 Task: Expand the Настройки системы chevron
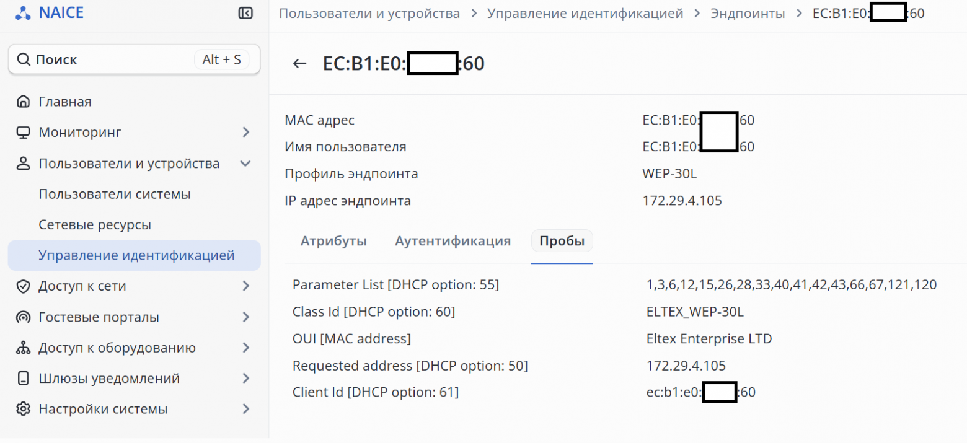coord(245,410)
